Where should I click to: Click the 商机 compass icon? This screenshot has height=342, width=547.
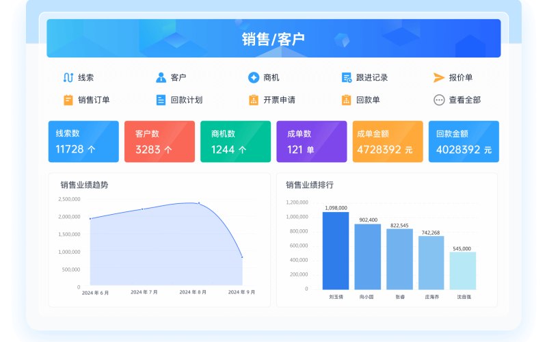254,77
